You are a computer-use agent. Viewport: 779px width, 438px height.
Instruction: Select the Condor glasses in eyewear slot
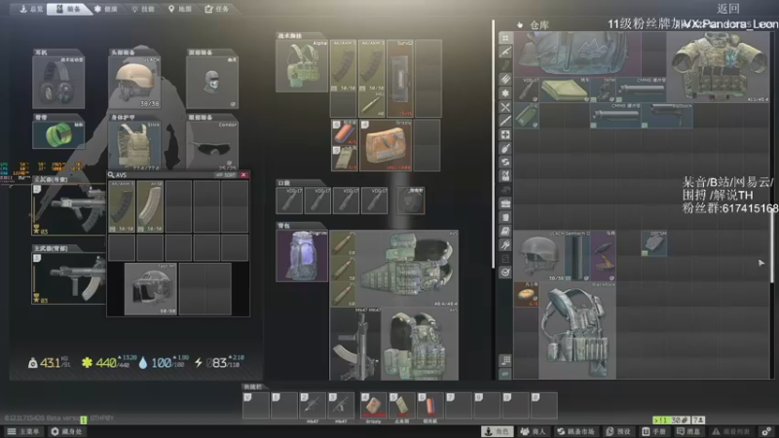212,144
